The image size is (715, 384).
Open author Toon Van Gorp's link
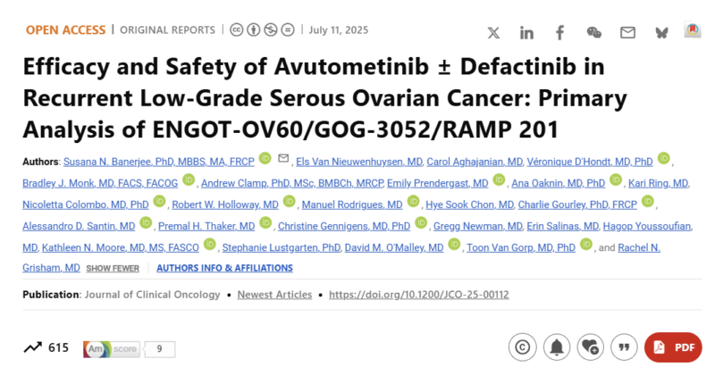(x=521, y=247)
